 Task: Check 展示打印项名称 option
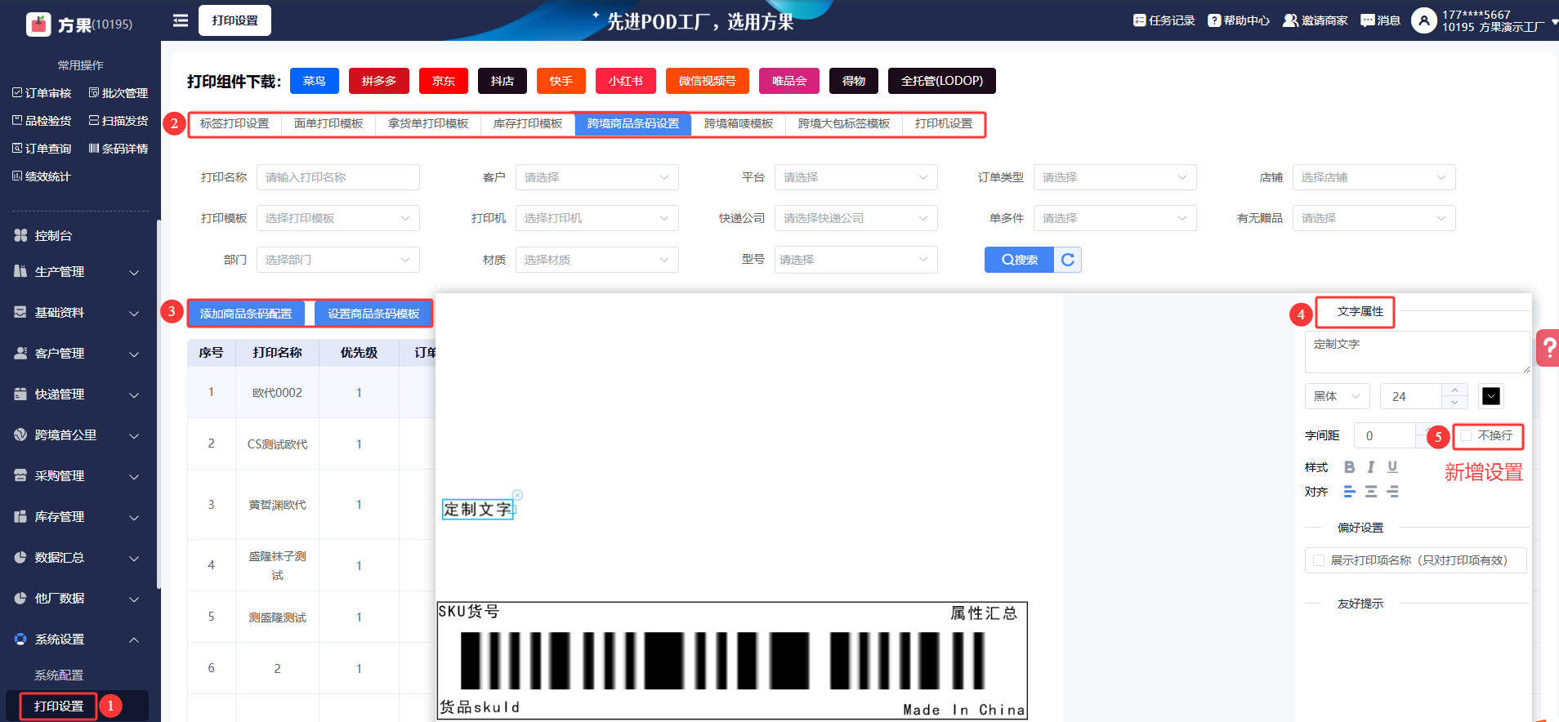1319,560
